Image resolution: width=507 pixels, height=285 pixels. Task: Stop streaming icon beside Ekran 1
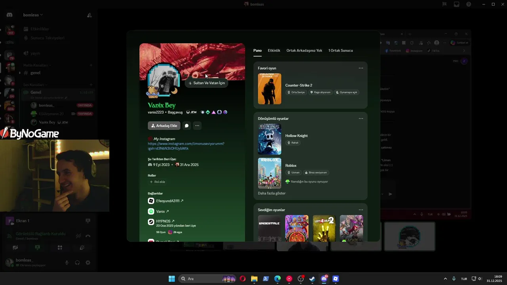(88, 220)
